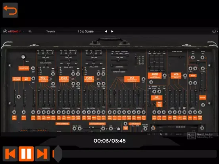The width and height of the screenshot is (219, 164).
Task: Click the VCF Resonance slider
Action: tap(119, 65)
